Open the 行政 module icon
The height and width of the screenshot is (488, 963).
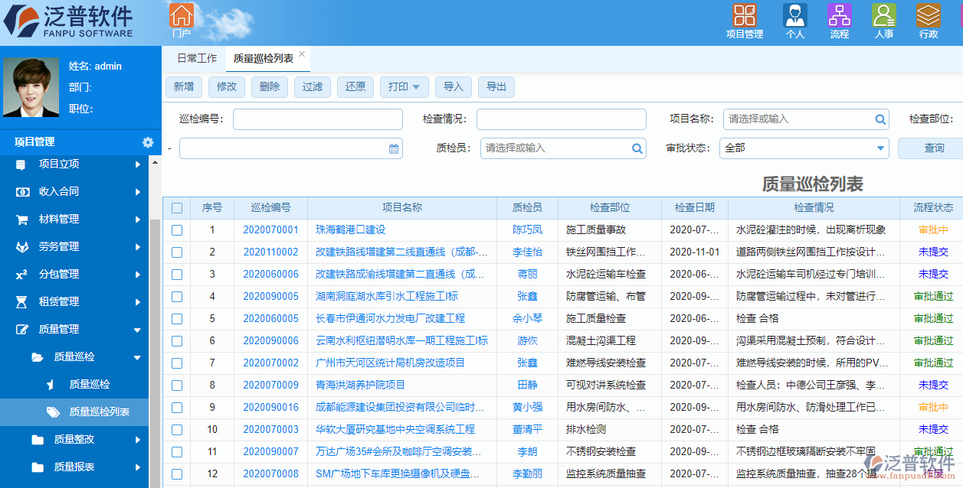(x=927, y=17)
